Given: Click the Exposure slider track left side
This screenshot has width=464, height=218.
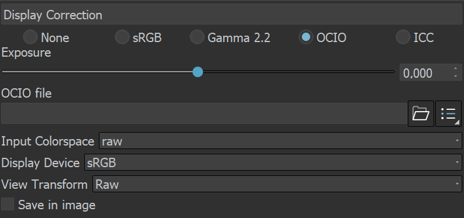Looking at the screenshot, I should coord(97,72).
